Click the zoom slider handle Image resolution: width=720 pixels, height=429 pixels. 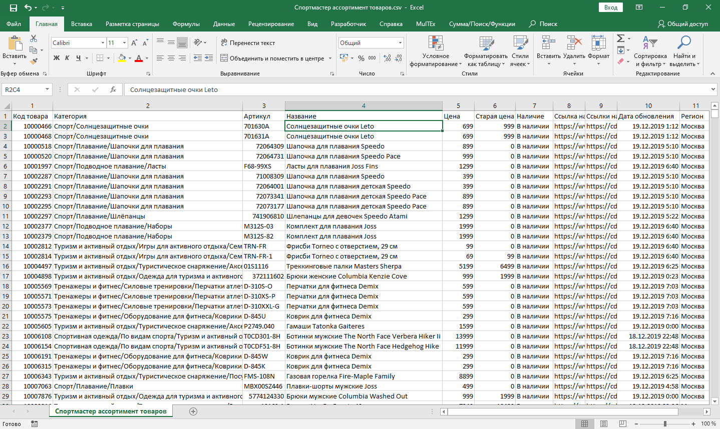(x=665, y=424)
